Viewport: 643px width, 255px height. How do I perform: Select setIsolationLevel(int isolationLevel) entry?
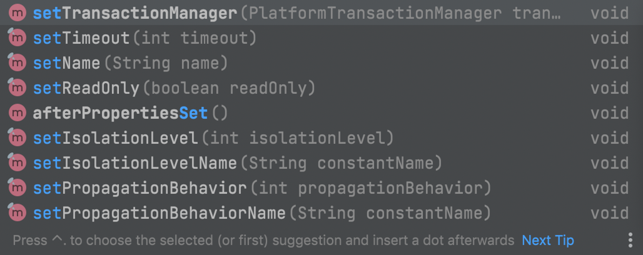click(321, 138)
